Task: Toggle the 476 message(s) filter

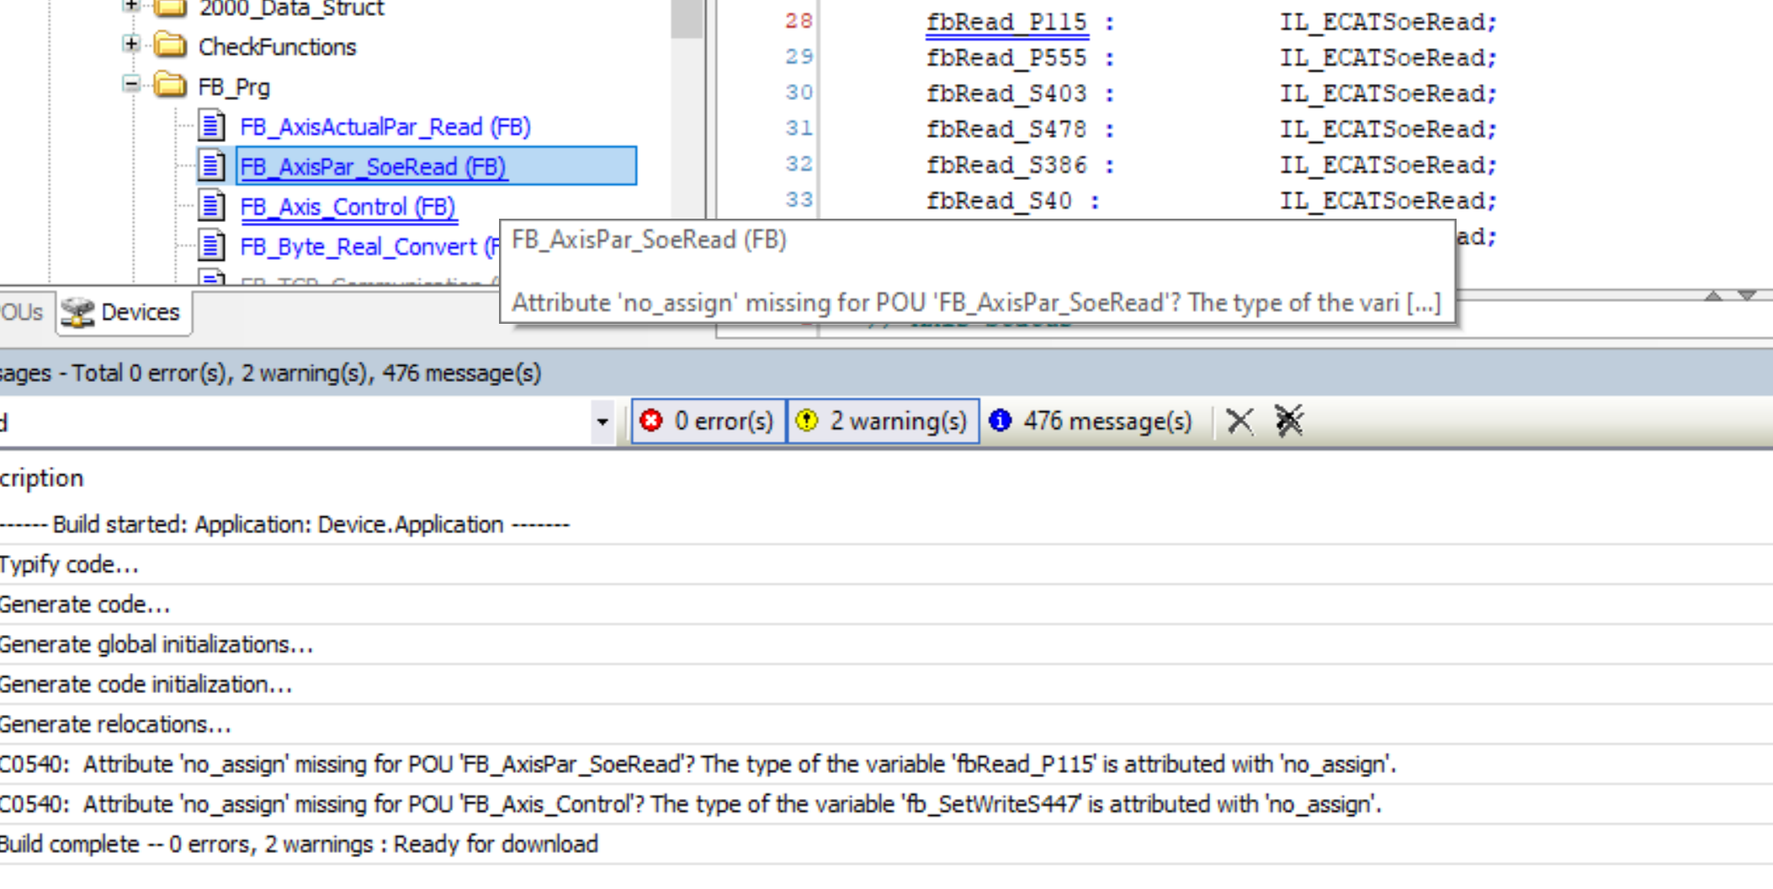Action: 1091,421
